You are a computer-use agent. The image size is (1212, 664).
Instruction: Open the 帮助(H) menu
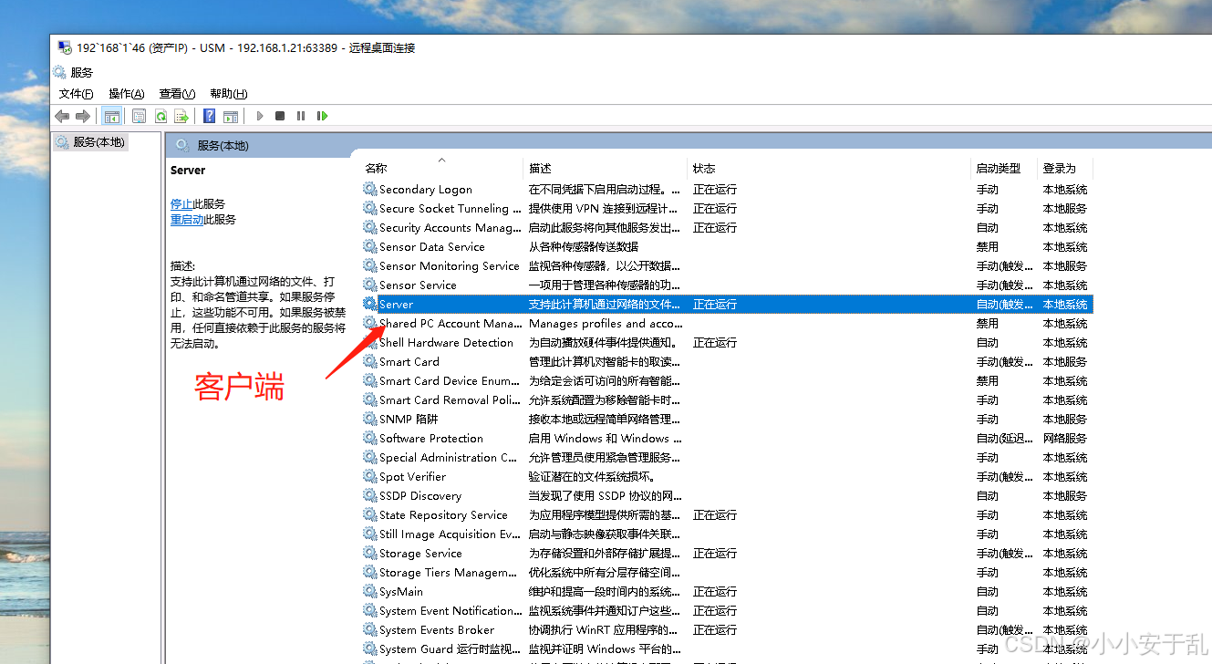pos(229,94)
